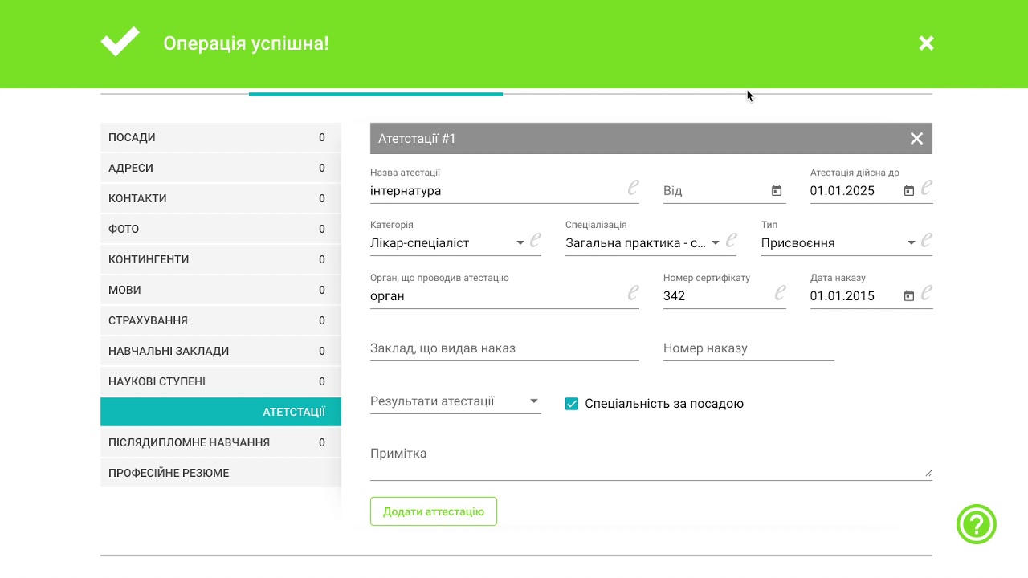The height and width of the screenshot is (578, 1028).
Task: Open the ПРОФЕСІЙНЕ РЕЗЮМЕ section
Action: [x=221, y=473]
